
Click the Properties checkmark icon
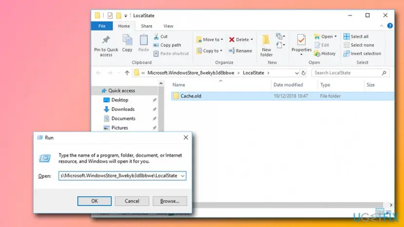tap(301, 40)
